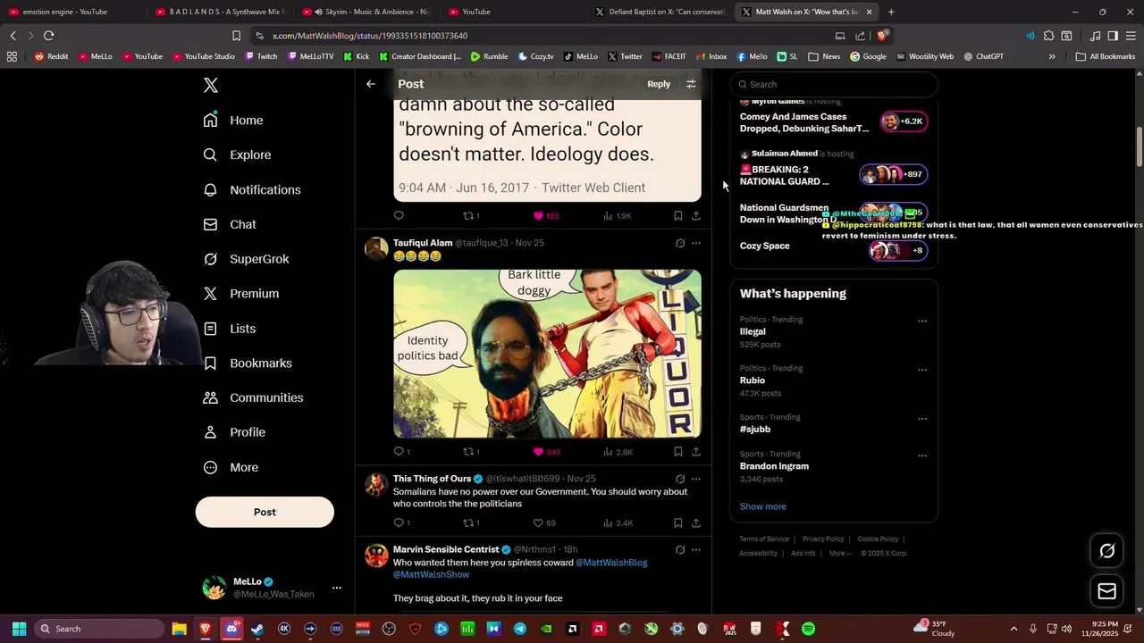This screenshot has width=1144, height=643.
Task: Open the floating messages envelope button
Action: [1106, 591]
